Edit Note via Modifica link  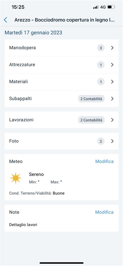pyautogui.click(x=104, y=212)
